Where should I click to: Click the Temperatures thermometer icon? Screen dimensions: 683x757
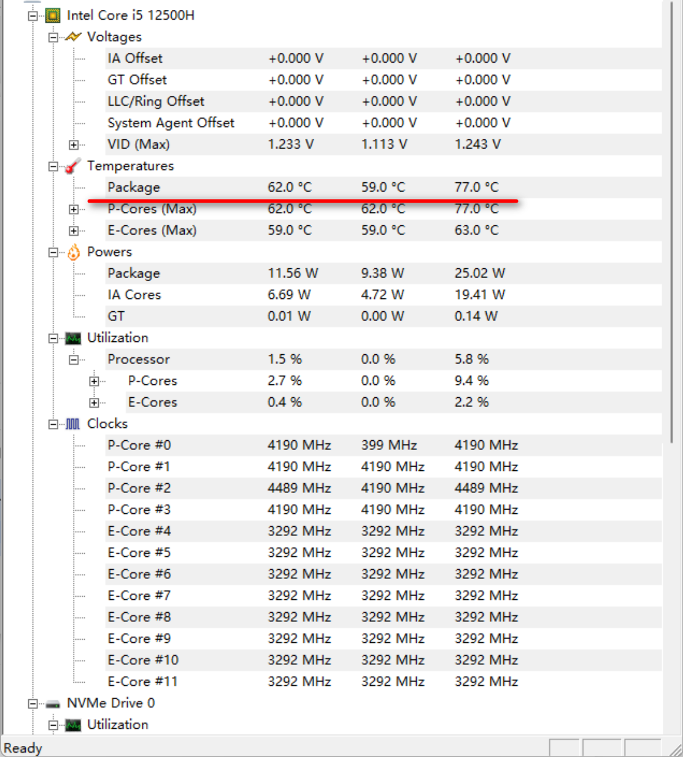[73, 166]
